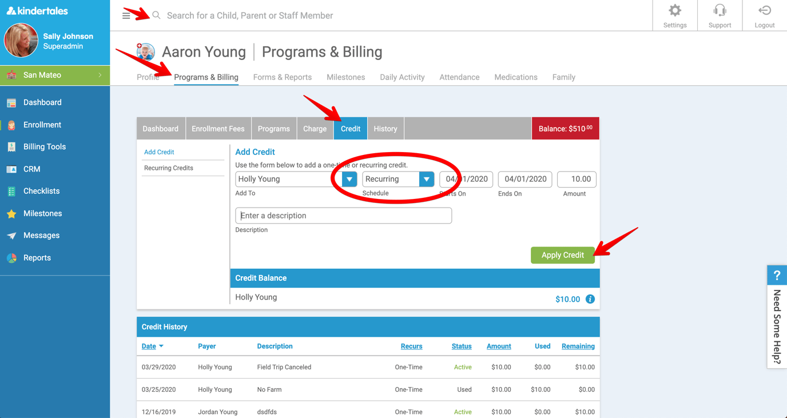
Task: Click the Support headset icon
Action: (720, 11)
